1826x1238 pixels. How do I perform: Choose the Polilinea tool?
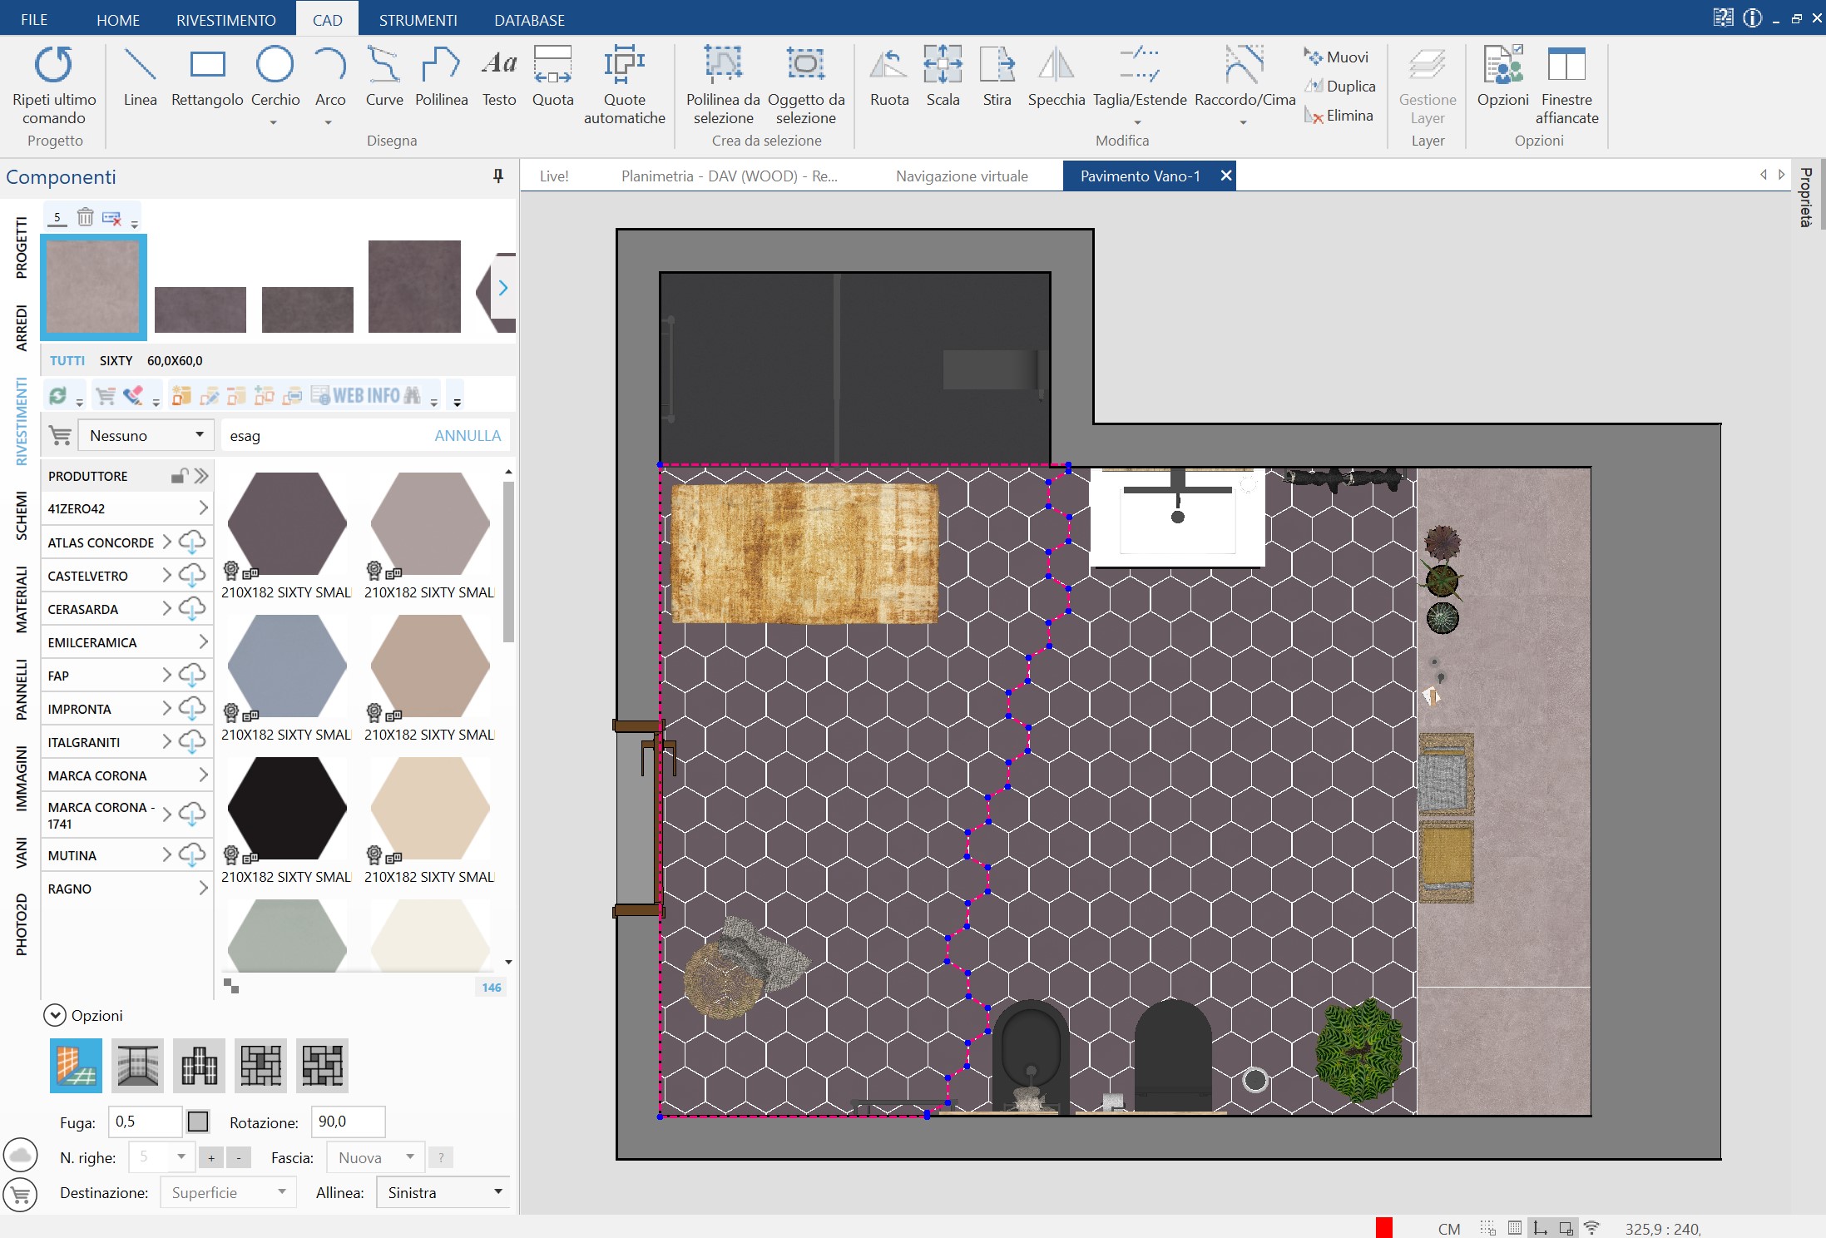[441, 77]
